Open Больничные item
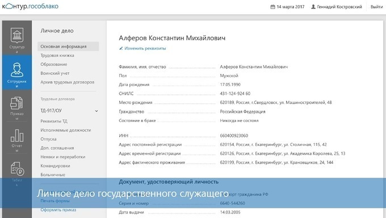386x218 pixels. pos(53,175)
